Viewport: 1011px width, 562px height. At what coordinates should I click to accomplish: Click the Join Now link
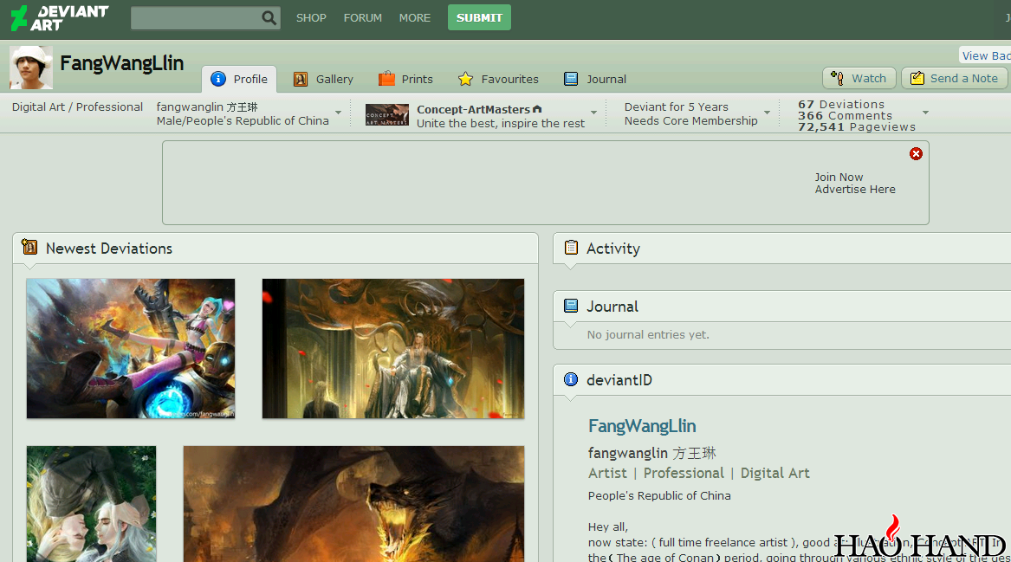[839, 178]
